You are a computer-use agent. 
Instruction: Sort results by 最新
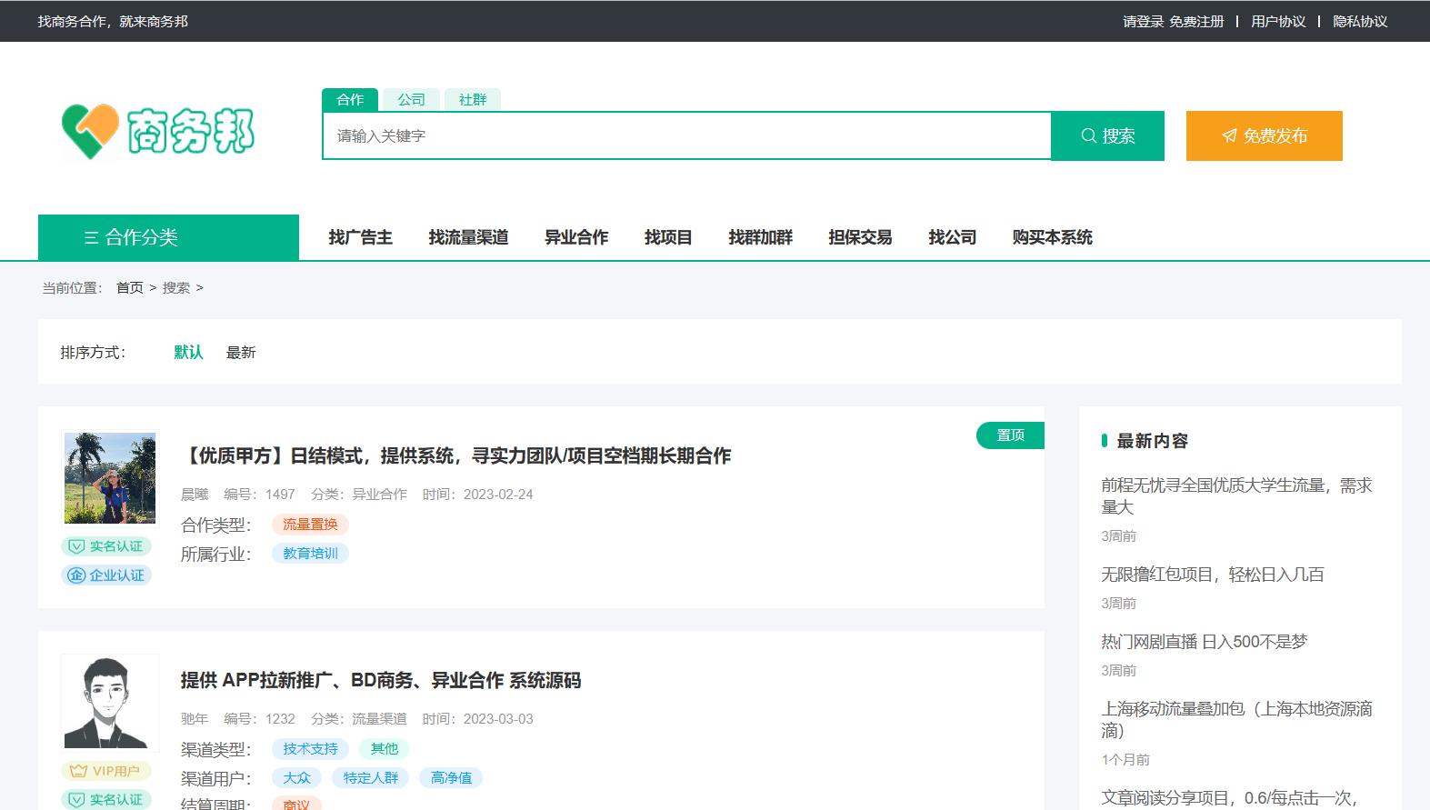point(241,353)
